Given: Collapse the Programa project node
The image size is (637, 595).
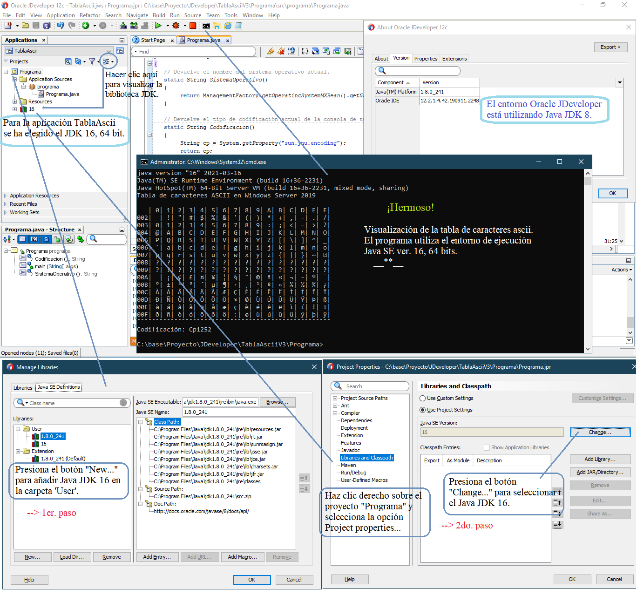Looking at the screenshot, I should tap(6, 72).
